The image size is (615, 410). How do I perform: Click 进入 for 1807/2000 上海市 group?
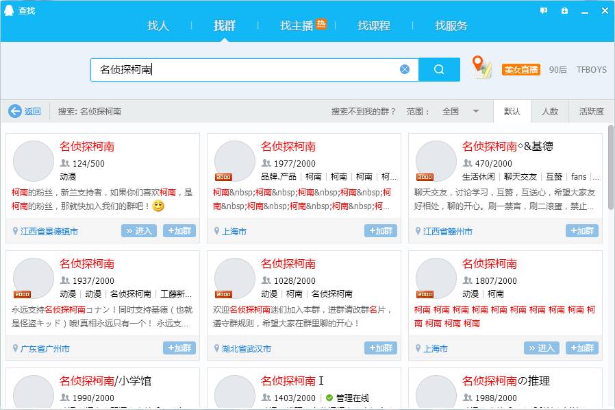click(541, 348)
